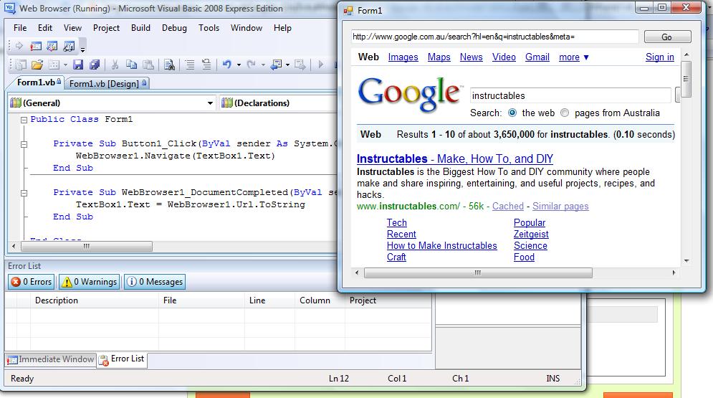Image resolution: width=713 pixels, height=398 pixels.
Task: Open the Undo history dropdown arrow
Action: pyautogui.click(x=239, y=65)
